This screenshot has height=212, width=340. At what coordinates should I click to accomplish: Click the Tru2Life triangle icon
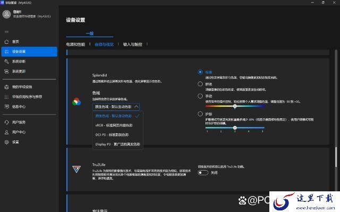point(76,169)
